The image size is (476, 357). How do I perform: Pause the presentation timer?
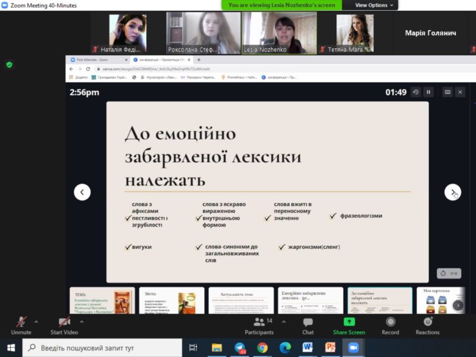click(428, 92)
